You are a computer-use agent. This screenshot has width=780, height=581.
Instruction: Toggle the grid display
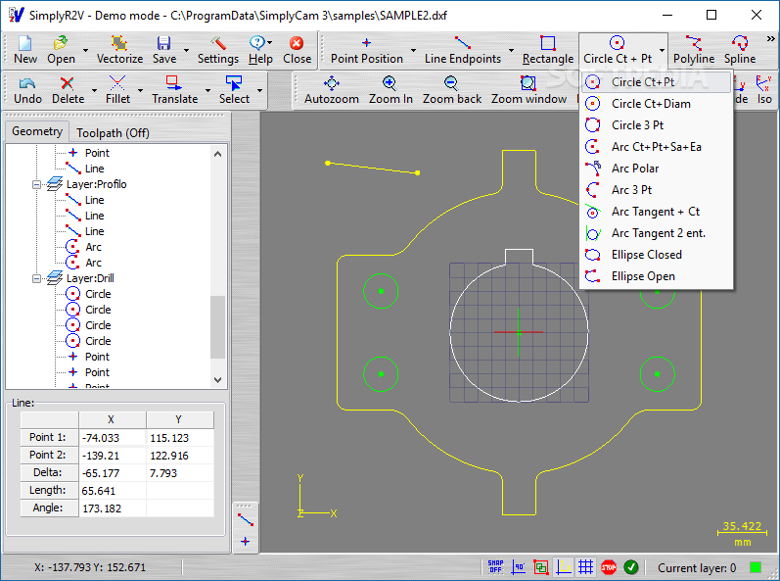point(585,567)
